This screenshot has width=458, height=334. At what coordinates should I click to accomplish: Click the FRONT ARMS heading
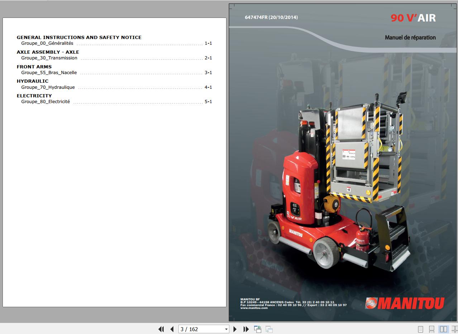[34, 67]
